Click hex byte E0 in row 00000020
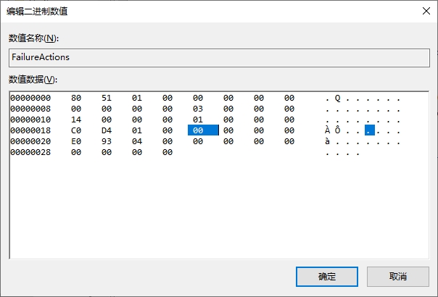 tap(77, 141)
